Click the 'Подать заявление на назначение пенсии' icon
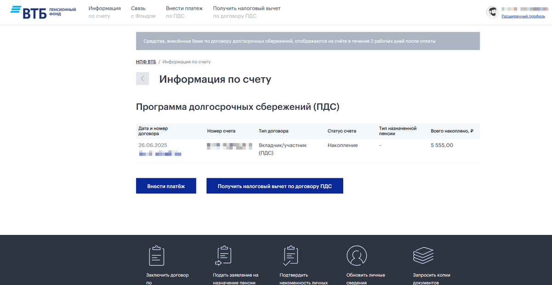 pos(223,256)
